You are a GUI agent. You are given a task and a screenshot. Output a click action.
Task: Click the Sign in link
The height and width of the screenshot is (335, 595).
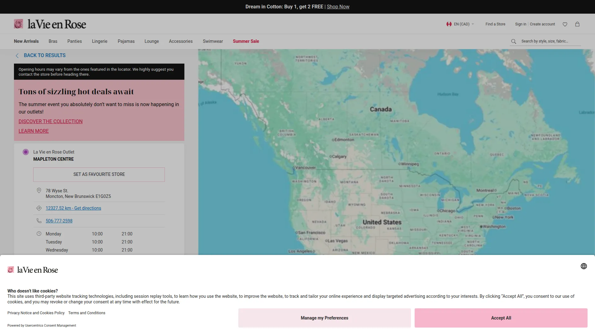(521, 24)
